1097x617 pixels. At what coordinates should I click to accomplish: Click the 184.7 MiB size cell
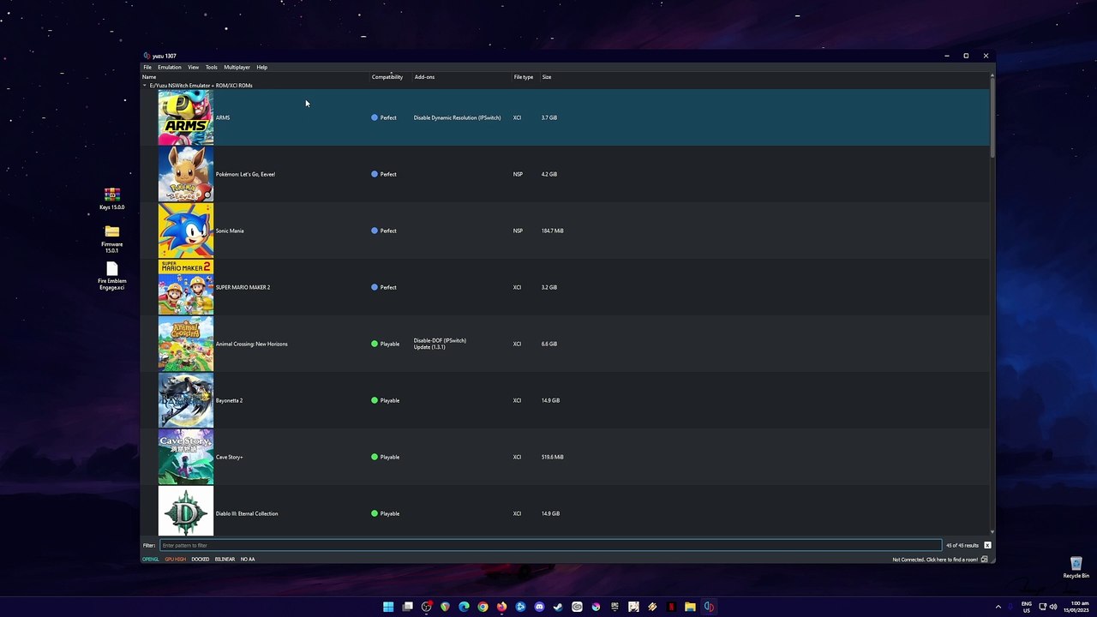click(x=553, y=231)
